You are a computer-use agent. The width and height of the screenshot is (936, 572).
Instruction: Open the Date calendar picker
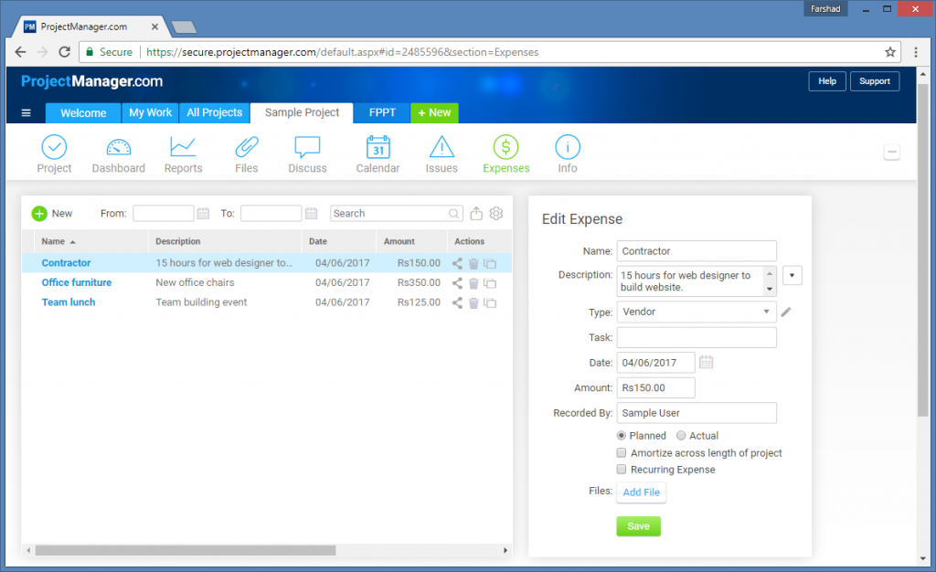tap(706, 362)
